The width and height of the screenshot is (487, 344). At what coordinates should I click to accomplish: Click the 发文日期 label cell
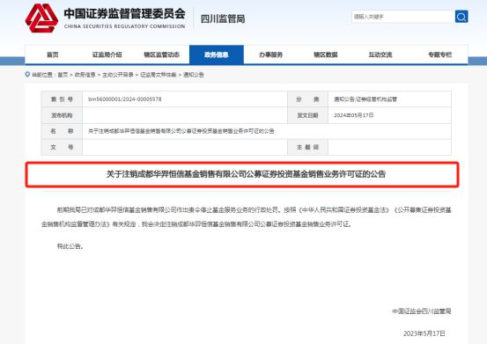pos(307,115)
